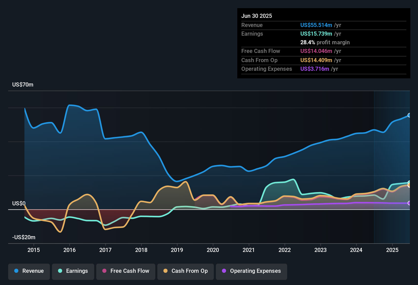418x285 pixels.
Task: Expand details for the Free Cash Flow row
Action: click(261, 51)
